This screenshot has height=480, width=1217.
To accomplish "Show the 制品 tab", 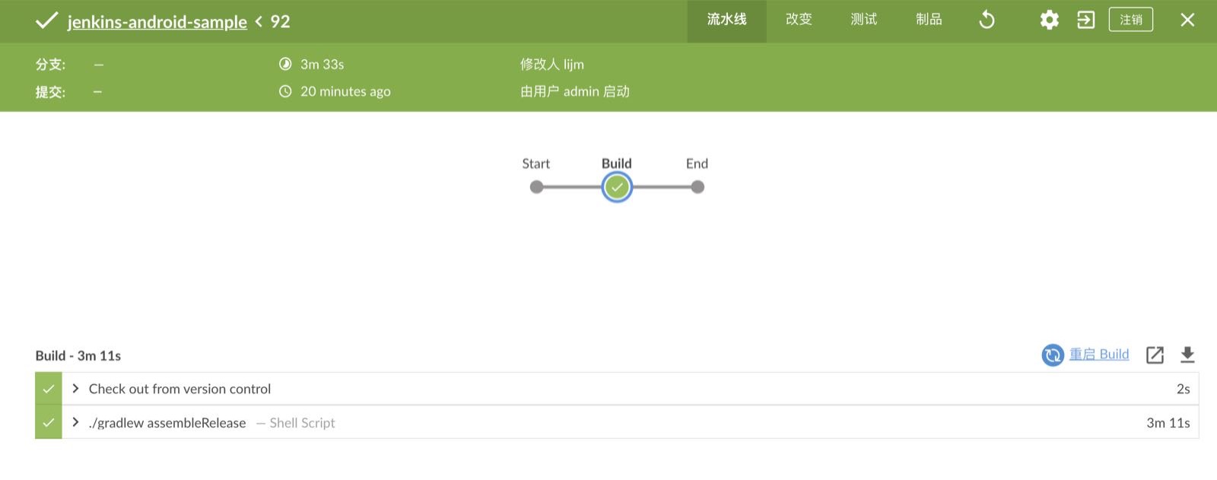I will tap(929, 20).
